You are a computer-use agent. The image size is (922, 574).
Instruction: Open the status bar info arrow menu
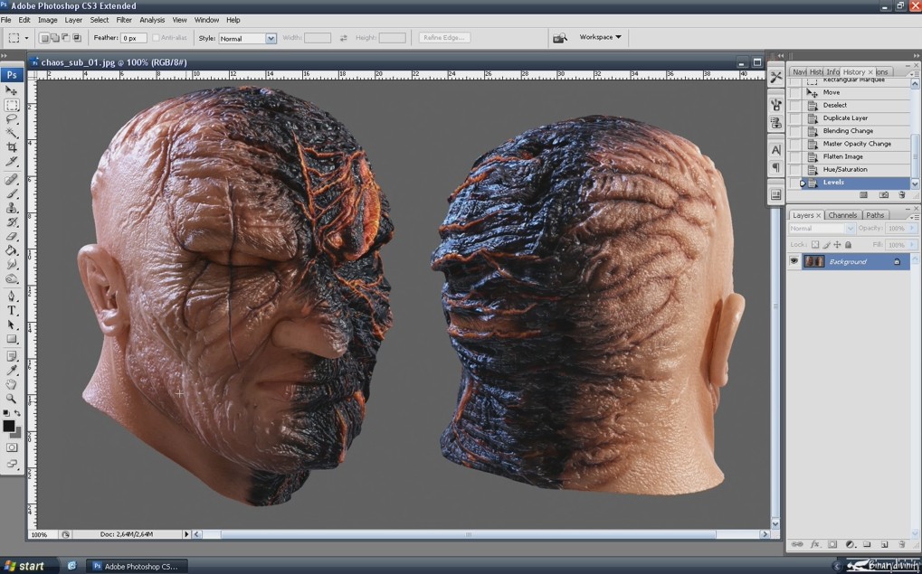(x=186, y=534)
